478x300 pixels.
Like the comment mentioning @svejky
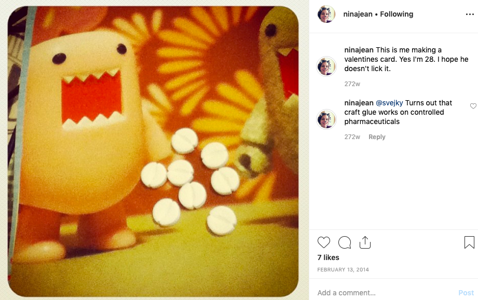click(473, 106)
